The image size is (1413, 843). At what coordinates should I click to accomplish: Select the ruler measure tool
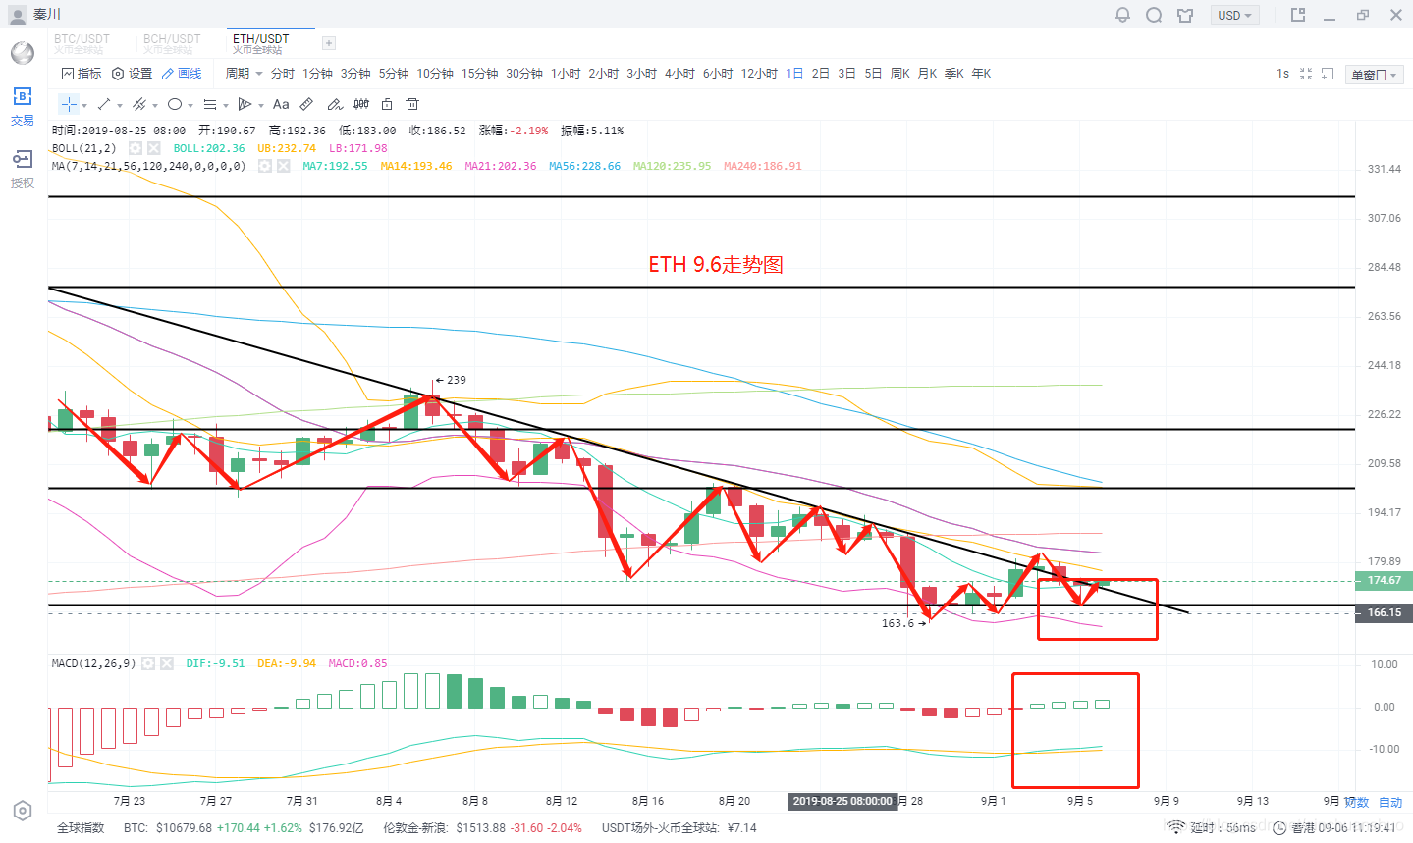tap(306, 104)
